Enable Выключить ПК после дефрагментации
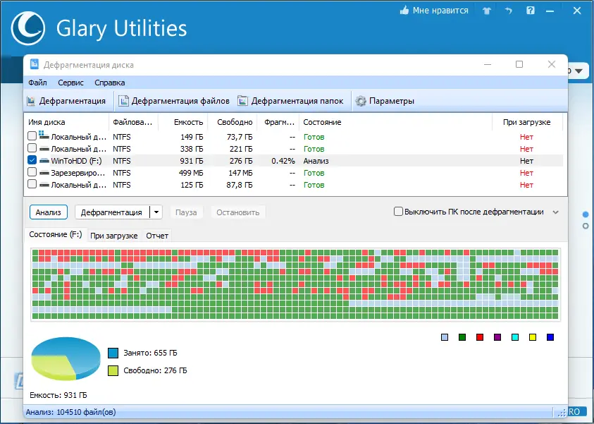Viewport: 594px width, 424px height. click(x=397, y=211)
